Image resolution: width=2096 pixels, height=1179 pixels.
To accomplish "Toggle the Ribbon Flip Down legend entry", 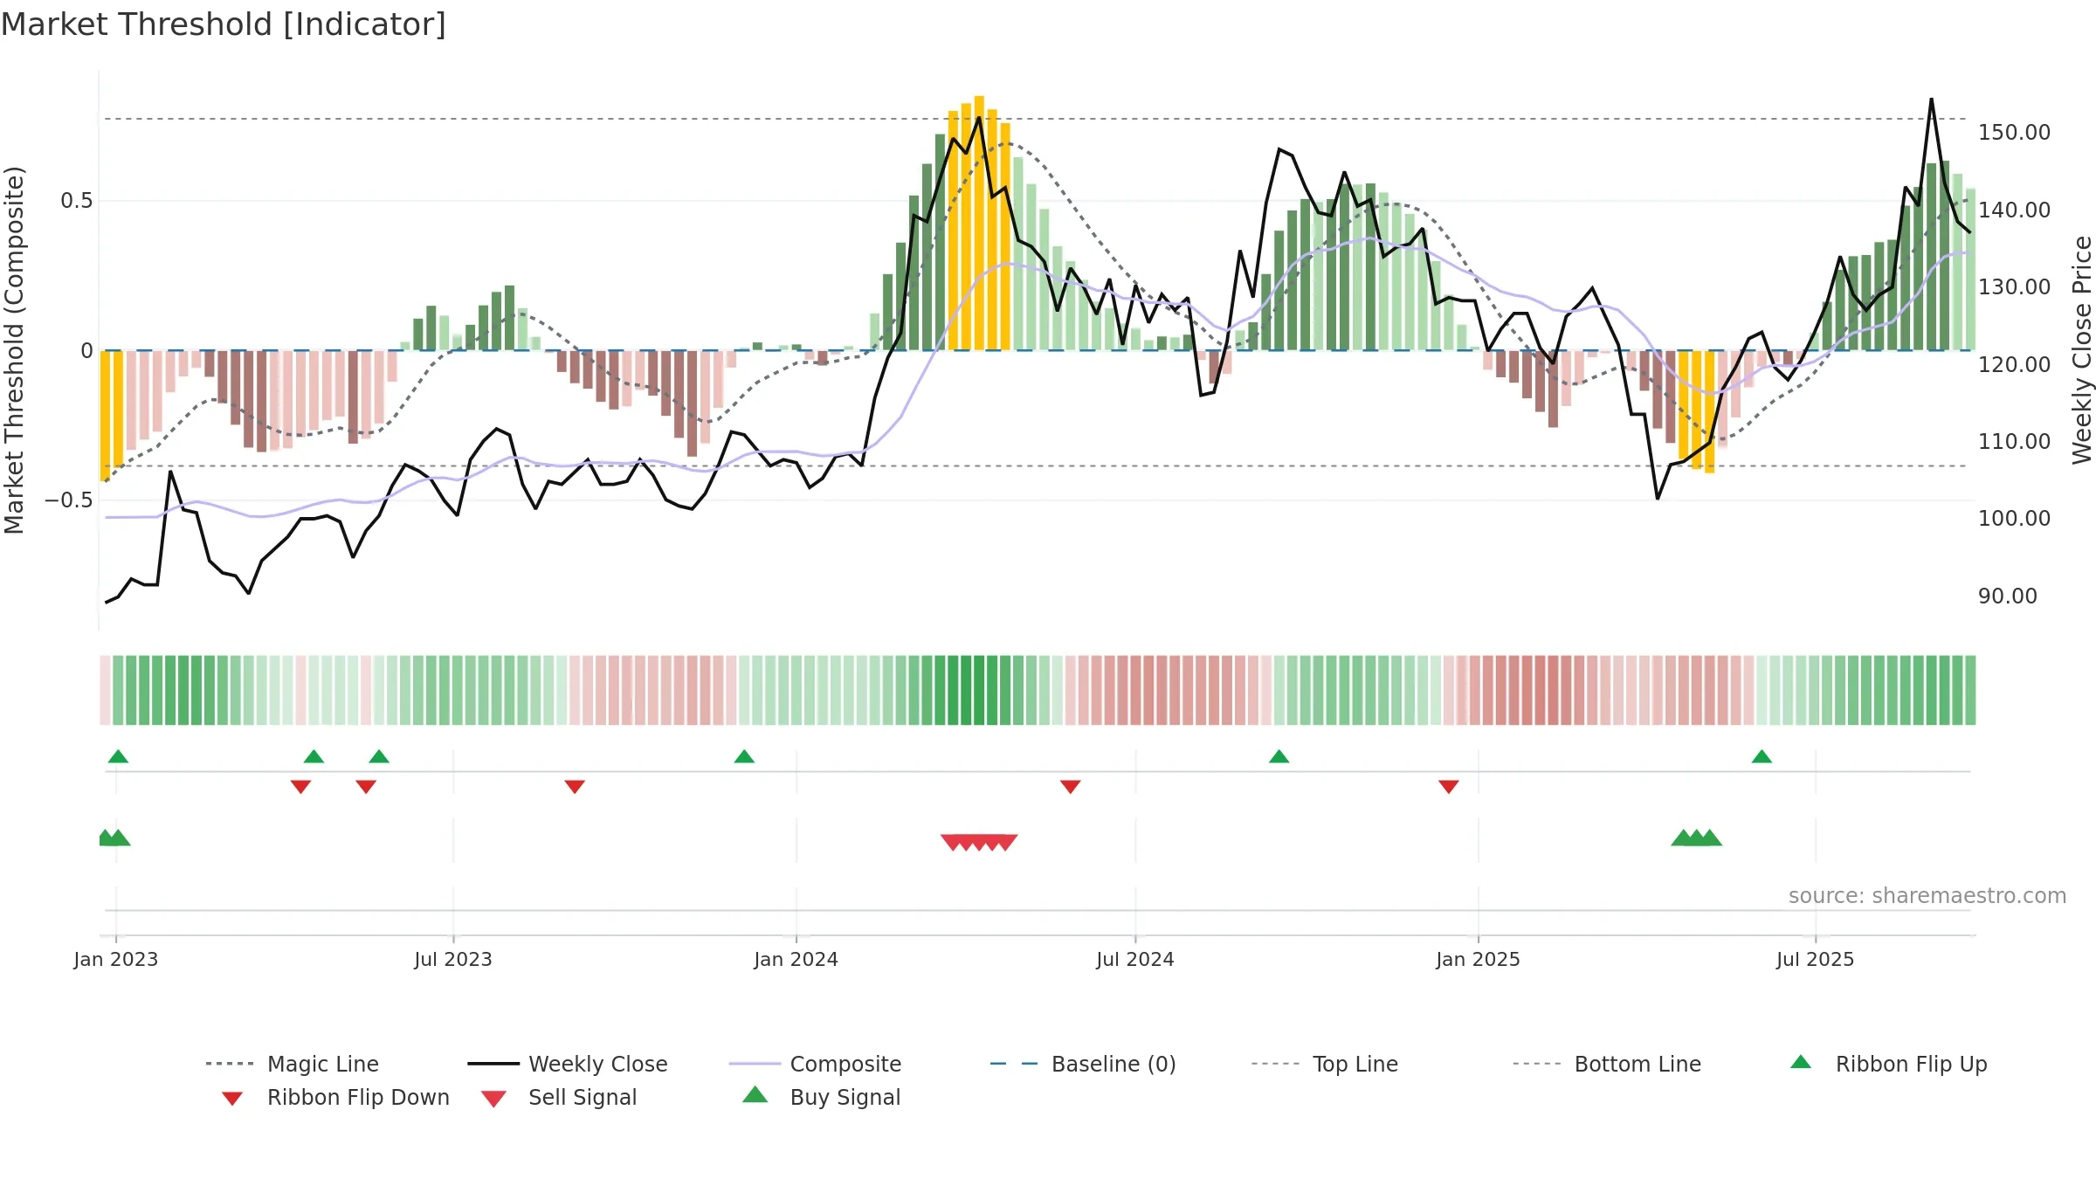I will [x=334, y=1097].
